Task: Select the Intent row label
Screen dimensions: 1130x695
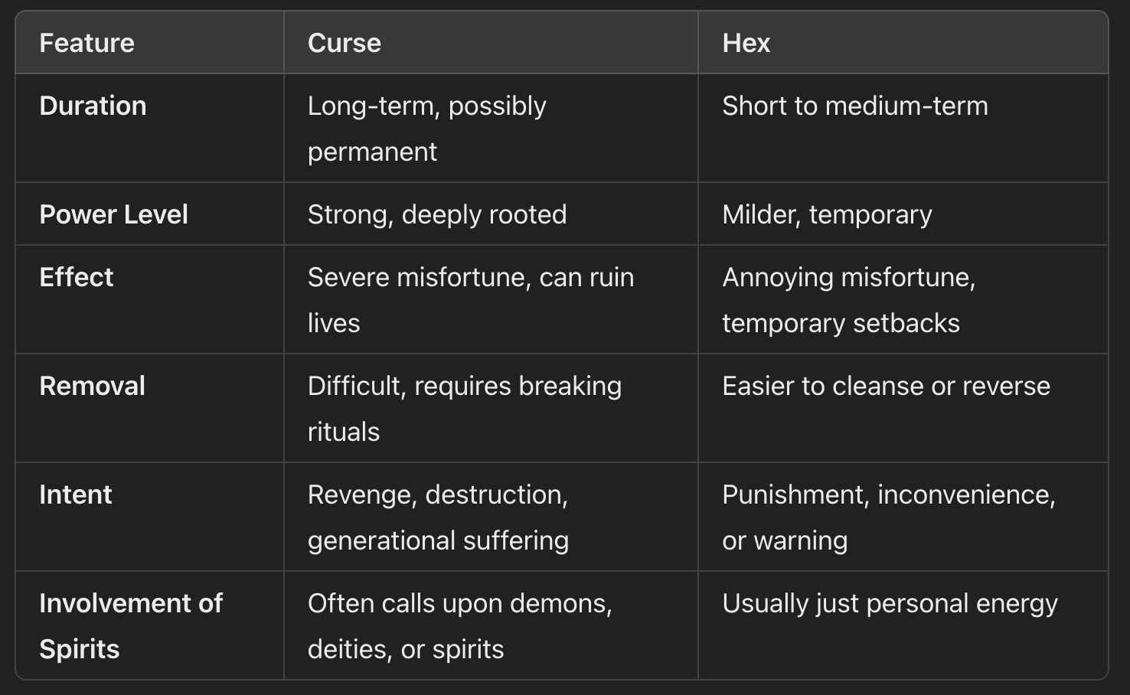Action: point(75,494)
